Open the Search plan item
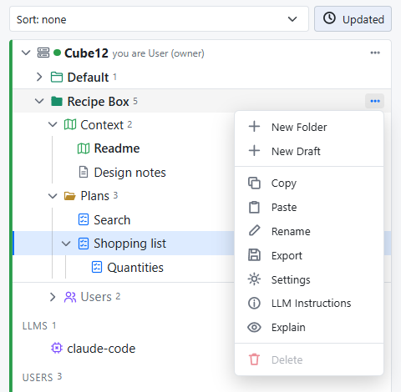 click(x=112, y=220)
